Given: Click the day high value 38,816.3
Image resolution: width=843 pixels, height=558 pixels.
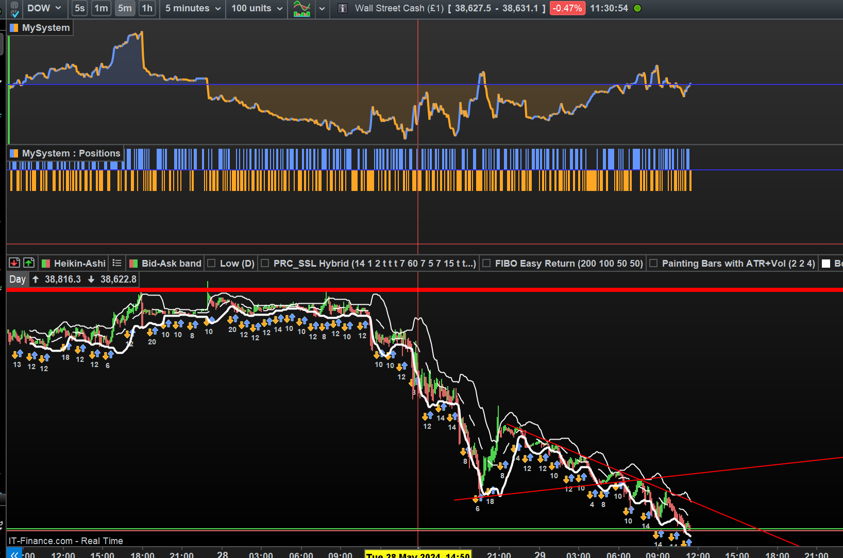Looking at the screenshot, I should [x=63, y=280].
